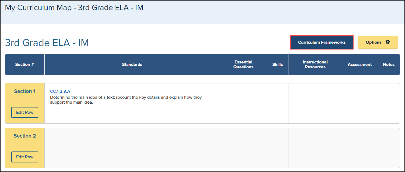The width and height of the screenshot is (405, 172).
Task: Click the Assessment cell in Section 2
Action: pos(360,148)
